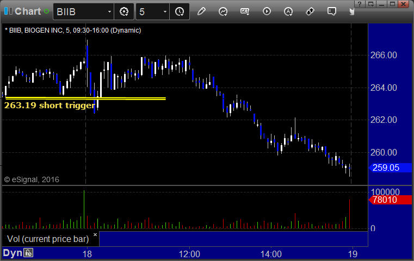This screenshot has height=261, width=414.
Task: Minimize the chart window
Action: pyautogui.click(x=381, y=4)
